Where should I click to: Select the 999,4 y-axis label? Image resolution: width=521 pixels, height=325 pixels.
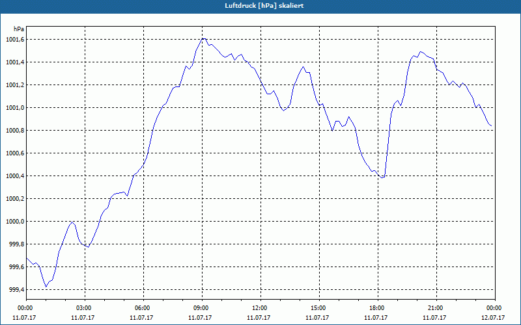pos(16,290)
